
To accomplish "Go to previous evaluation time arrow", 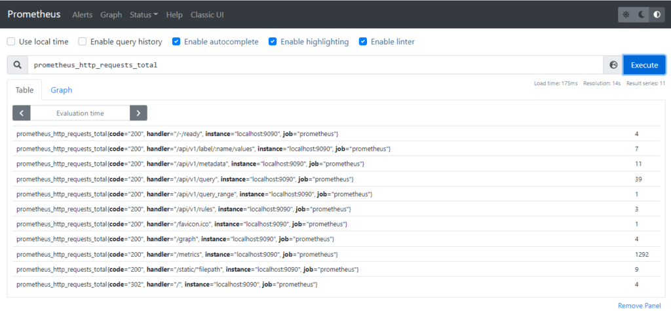I will tap(22, 113).
